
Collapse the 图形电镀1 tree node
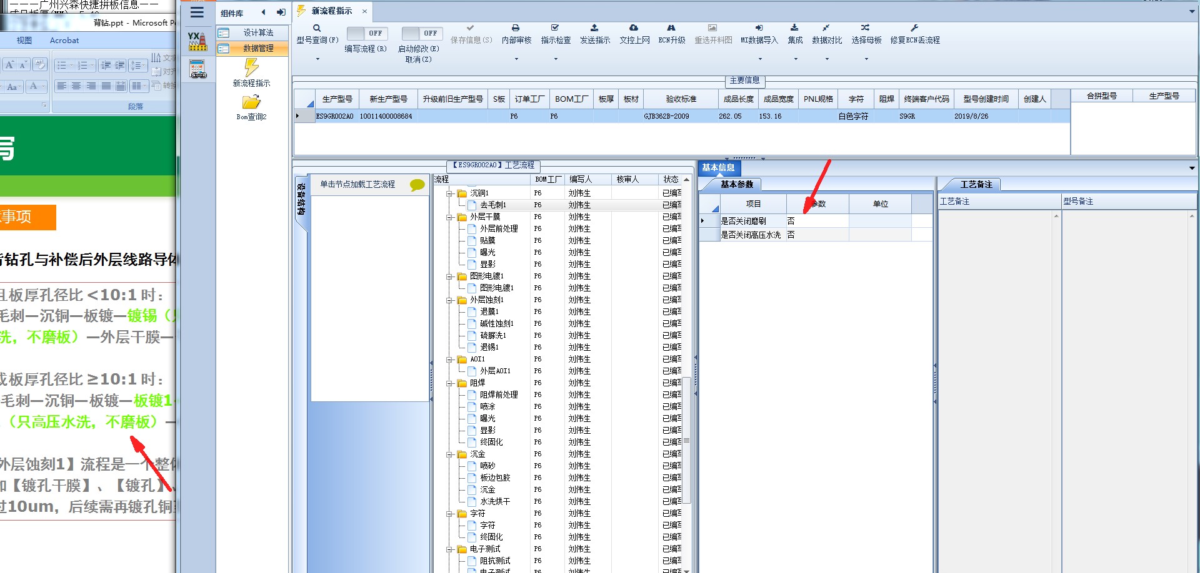(449, 277)
